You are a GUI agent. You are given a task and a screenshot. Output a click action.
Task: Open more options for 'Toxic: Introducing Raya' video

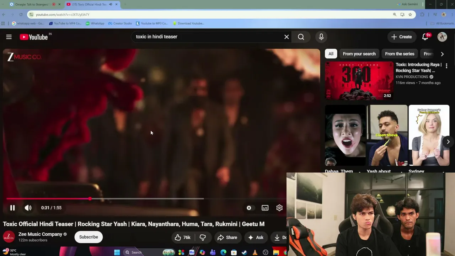coord(446,66)
